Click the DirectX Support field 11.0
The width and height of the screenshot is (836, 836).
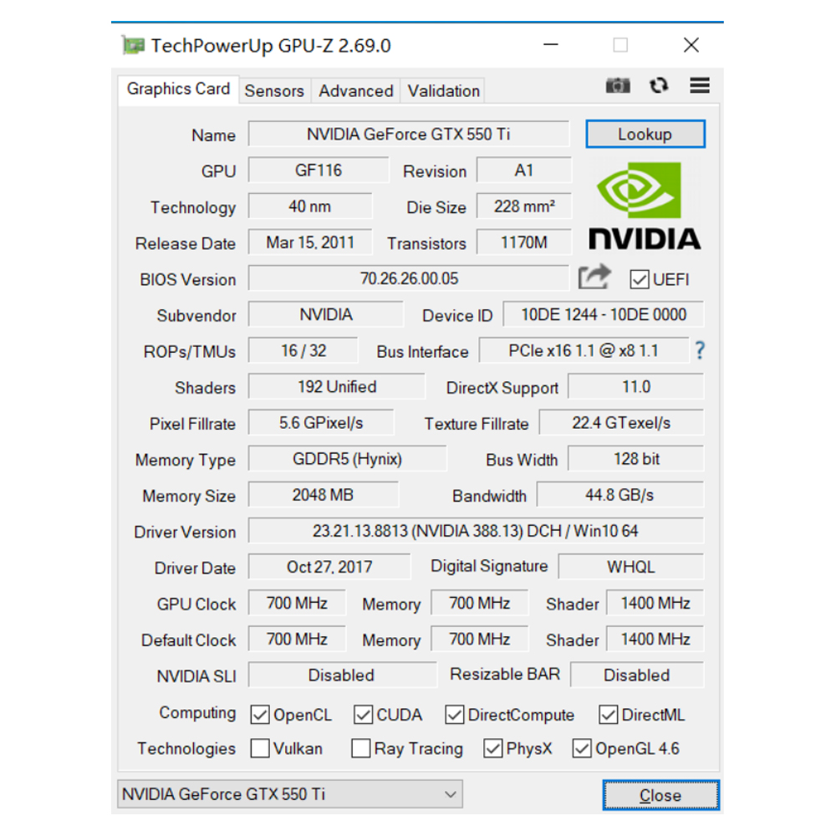tap(635, 386)
